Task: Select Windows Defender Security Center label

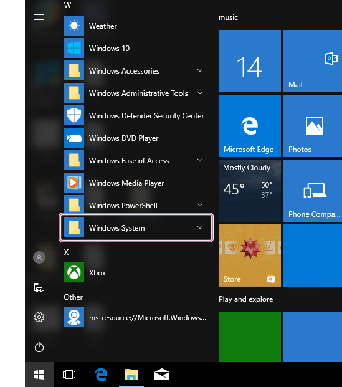Action: point(146,116)
